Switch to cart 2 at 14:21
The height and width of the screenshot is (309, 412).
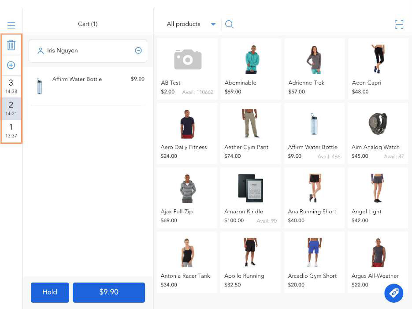[11, 109]
